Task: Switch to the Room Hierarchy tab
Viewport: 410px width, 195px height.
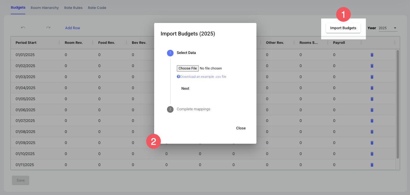Action: (x=45, y=8)
